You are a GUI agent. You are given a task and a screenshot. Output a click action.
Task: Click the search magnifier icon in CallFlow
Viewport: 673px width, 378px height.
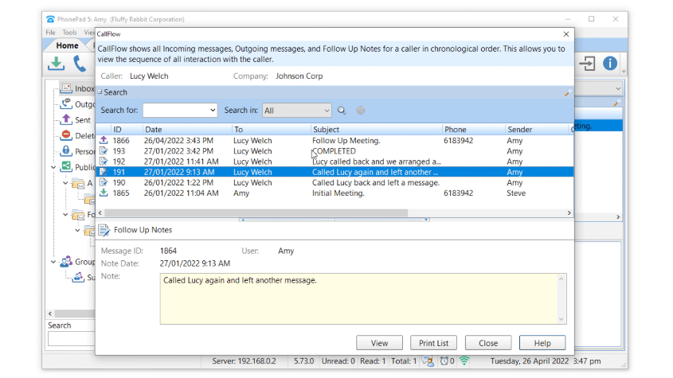pos(341,111)
